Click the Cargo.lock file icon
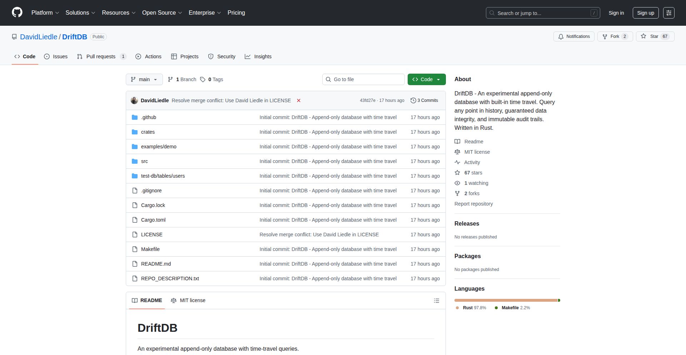686x355 pixels. [135, 205]
